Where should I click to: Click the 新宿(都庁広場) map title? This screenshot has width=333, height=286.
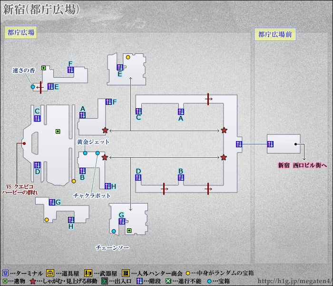coord(41,10)
